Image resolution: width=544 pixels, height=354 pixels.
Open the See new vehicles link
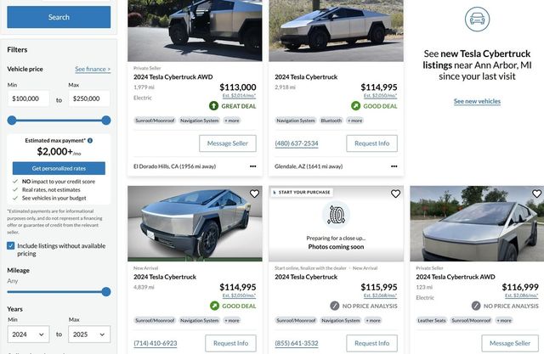[477, 101]
